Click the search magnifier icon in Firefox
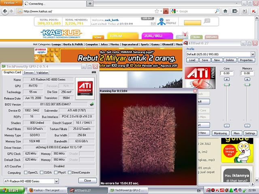Screen dimensions: 259x194 (x=217, y=11)
